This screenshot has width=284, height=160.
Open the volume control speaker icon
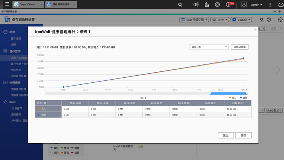click(196, 5)
